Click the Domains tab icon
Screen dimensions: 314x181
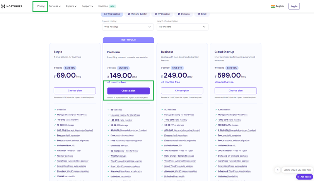[179, 14]
